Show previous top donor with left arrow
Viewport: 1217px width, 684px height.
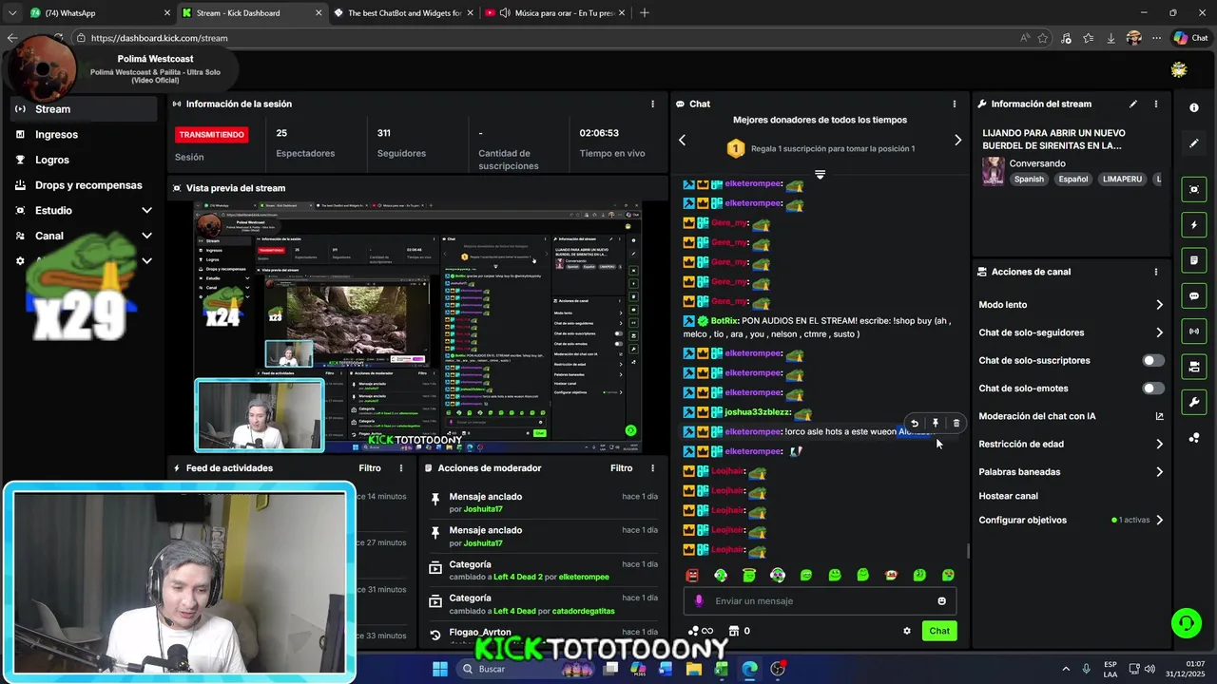click(x=682, y=141)
